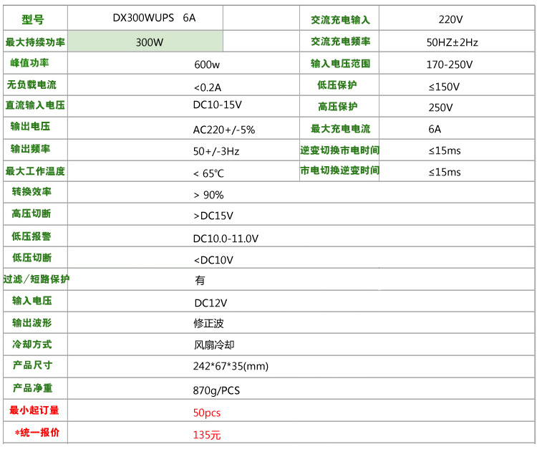Select the DC10.0-11.0V low voltage alarm value
This screenshot has width=537, height=472.
tap(226, 239)
